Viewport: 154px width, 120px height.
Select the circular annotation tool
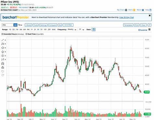[x=3, y=56]
